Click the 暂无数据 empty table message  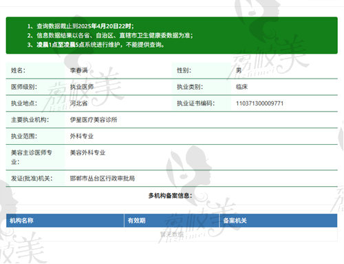(x=172, y=234)
